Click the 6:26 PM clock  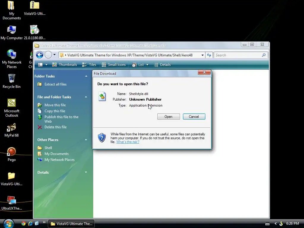(292, 224)
